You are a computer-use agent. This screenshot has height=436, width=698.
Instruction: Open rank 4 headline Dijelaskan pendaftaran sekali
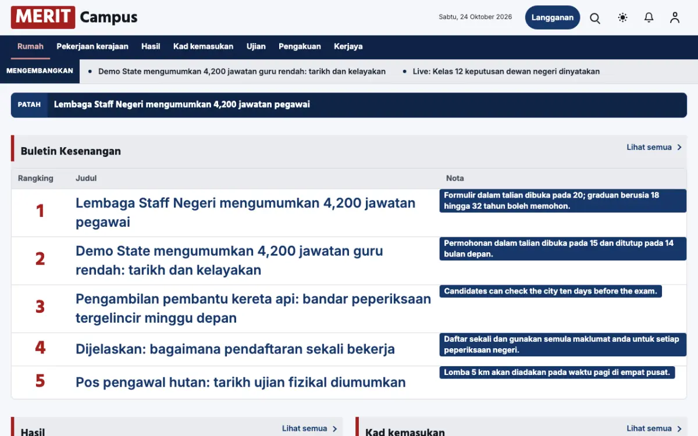pos(235,349)
